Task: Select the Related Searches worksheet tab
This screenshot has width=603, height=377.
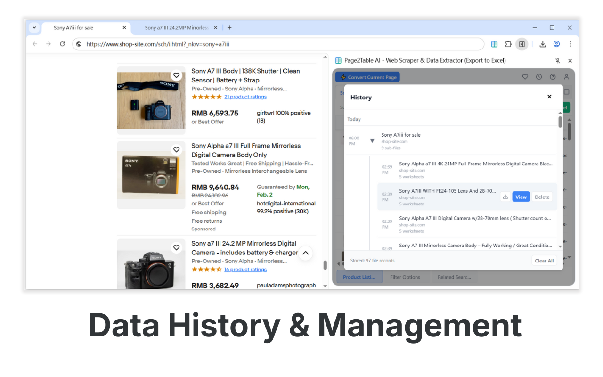Action: [454, 277]
